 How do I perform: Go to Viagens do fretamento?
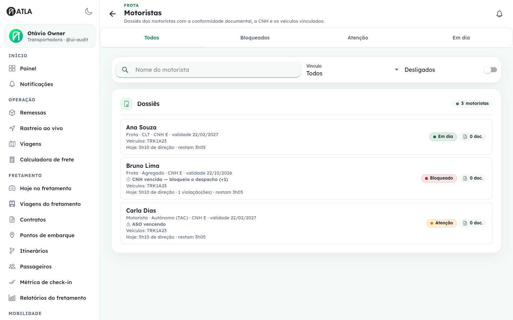tap(50, 204)
